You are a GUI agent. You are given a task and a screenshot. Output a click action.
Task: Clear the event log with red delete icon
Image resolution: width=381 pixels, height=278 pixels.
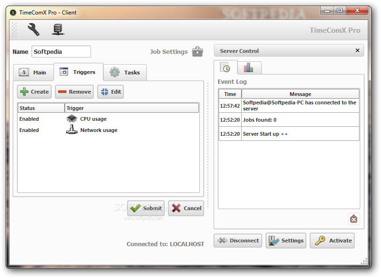click(x=353, y=219)
